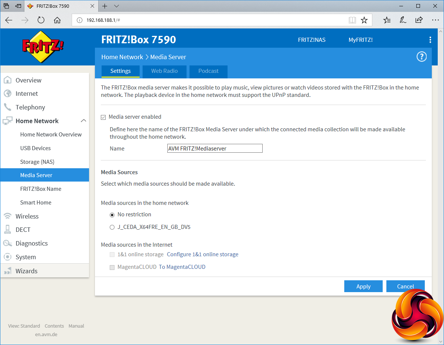This screenshot has width=444, height=345.
Task: Add page to favorites with star icon
Action: (x=364, y=20)
